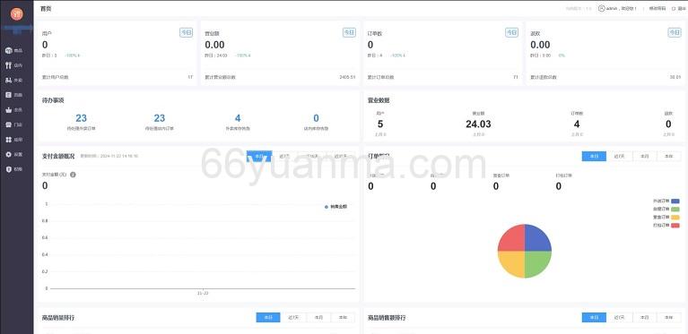Open 修改密码 change password link
Image resolution: width=688 pixels, height=334 pixels.
click(658, 8)
